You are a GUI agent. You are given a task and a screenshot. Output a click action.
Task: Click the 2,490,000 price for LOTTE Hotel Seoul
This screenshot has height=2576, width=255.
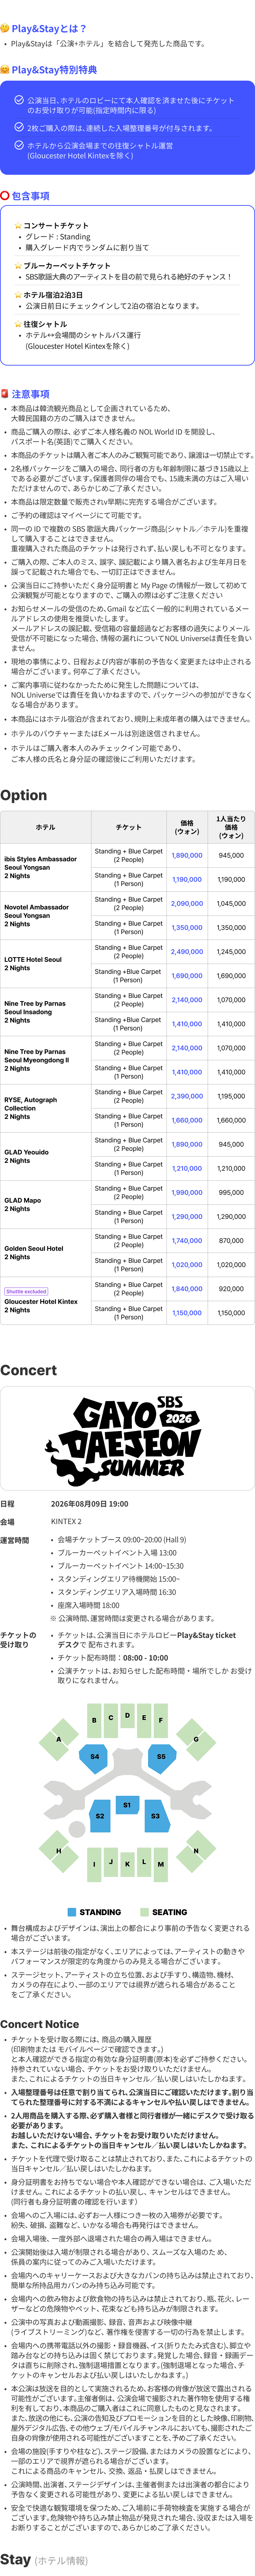pyautogui.click(x=187, y=952)
